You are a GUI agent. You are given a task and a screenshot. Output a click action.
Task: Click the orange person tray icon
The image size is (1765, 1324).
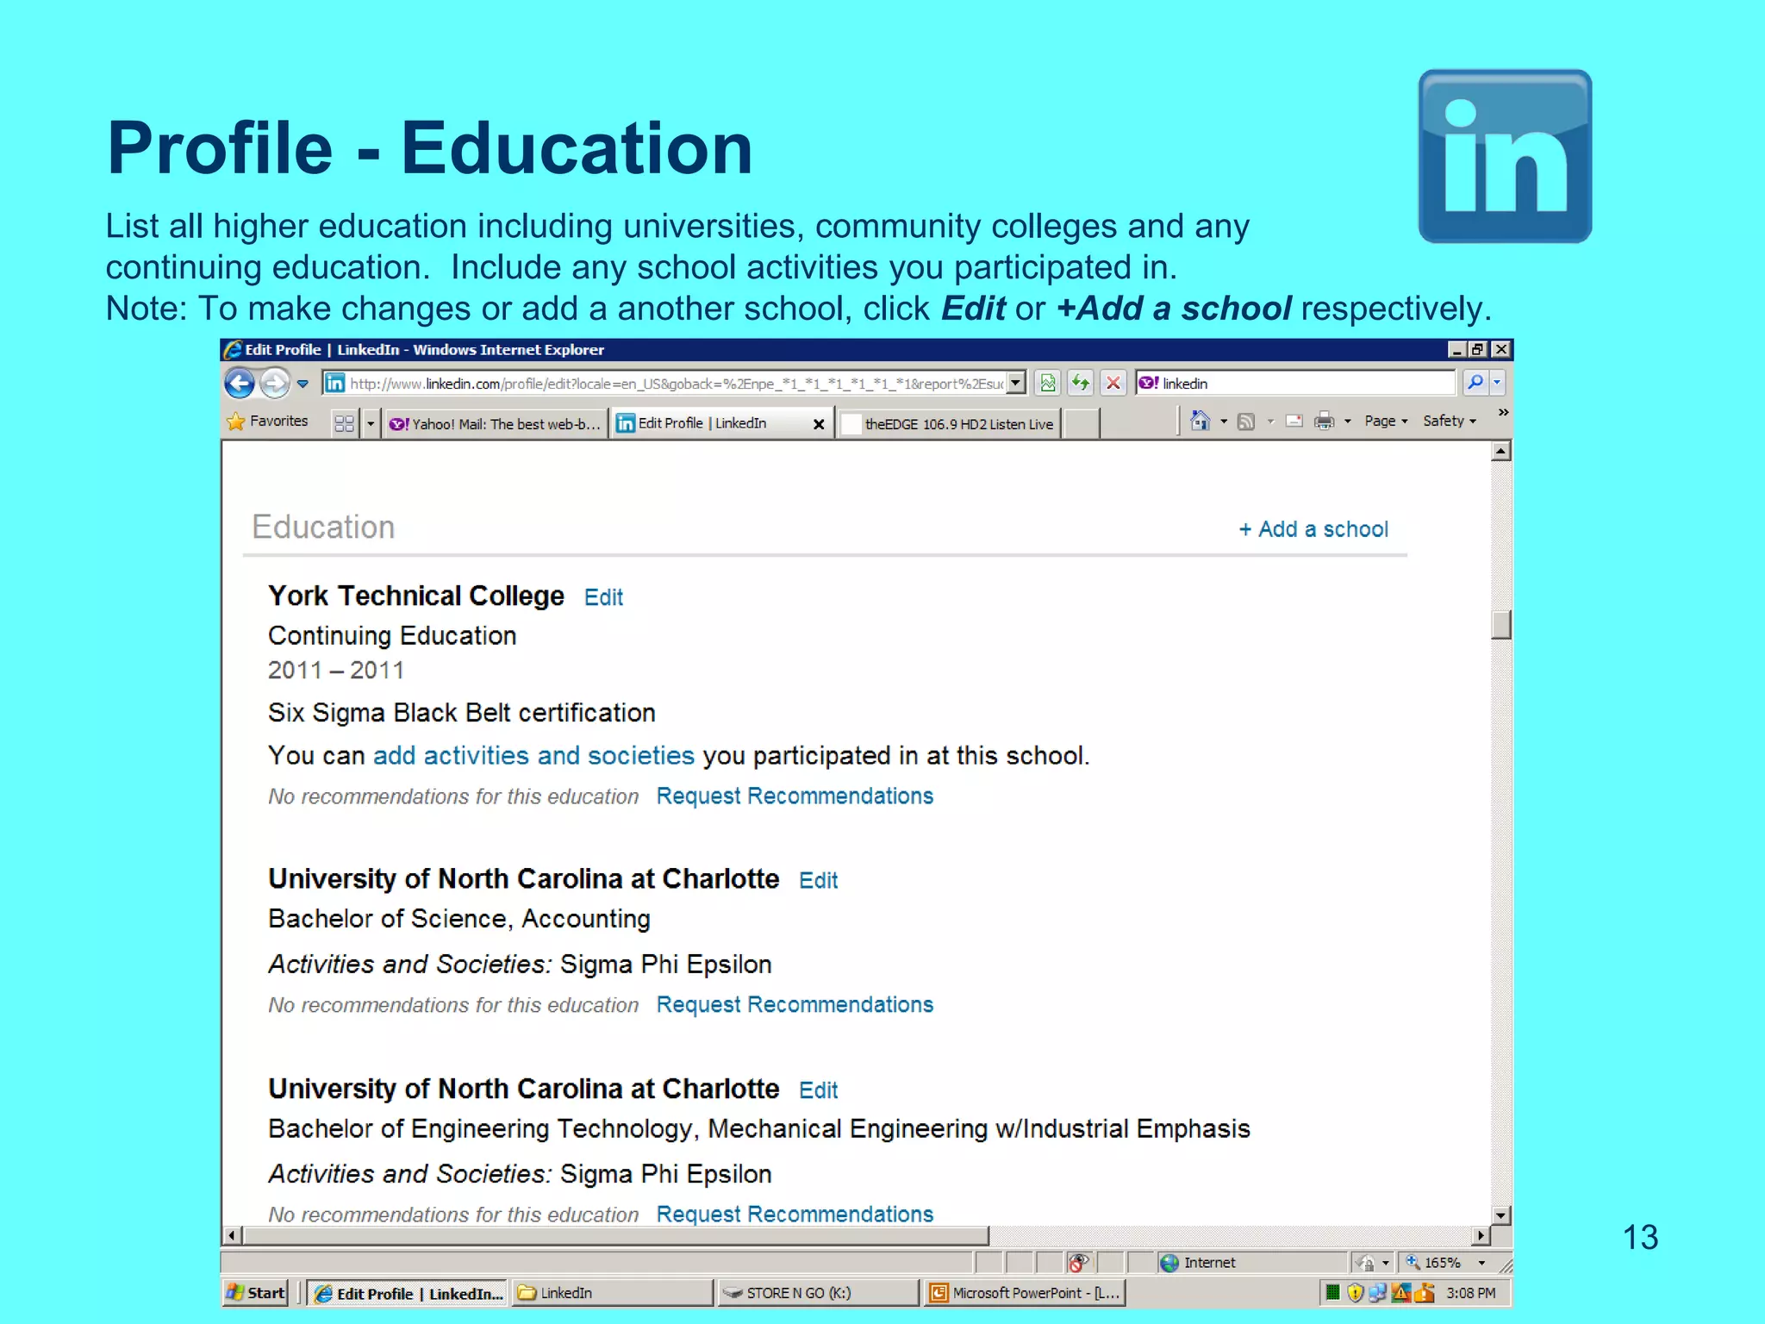pos(1424,1292)
